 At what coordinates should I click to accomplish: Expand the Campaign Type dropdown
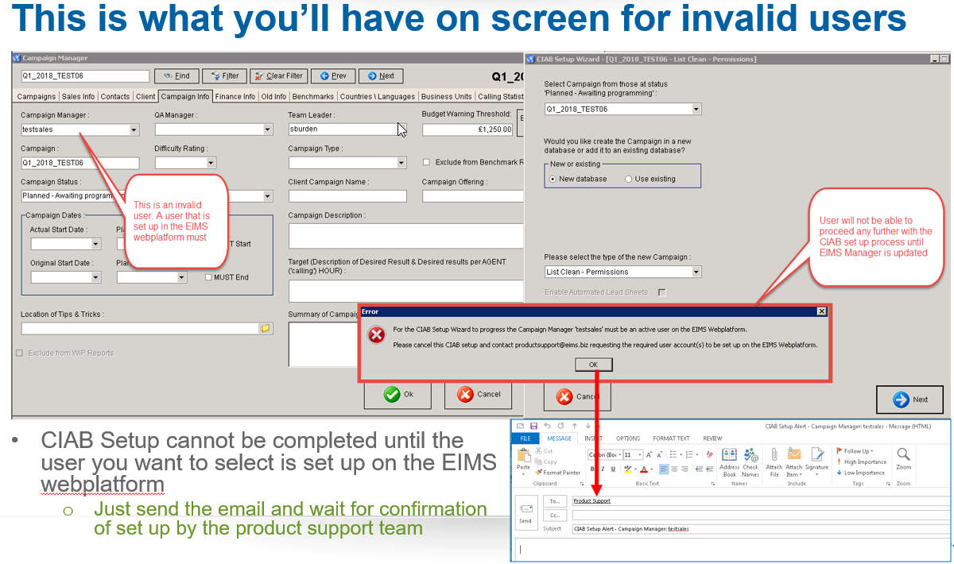[401, 163]
